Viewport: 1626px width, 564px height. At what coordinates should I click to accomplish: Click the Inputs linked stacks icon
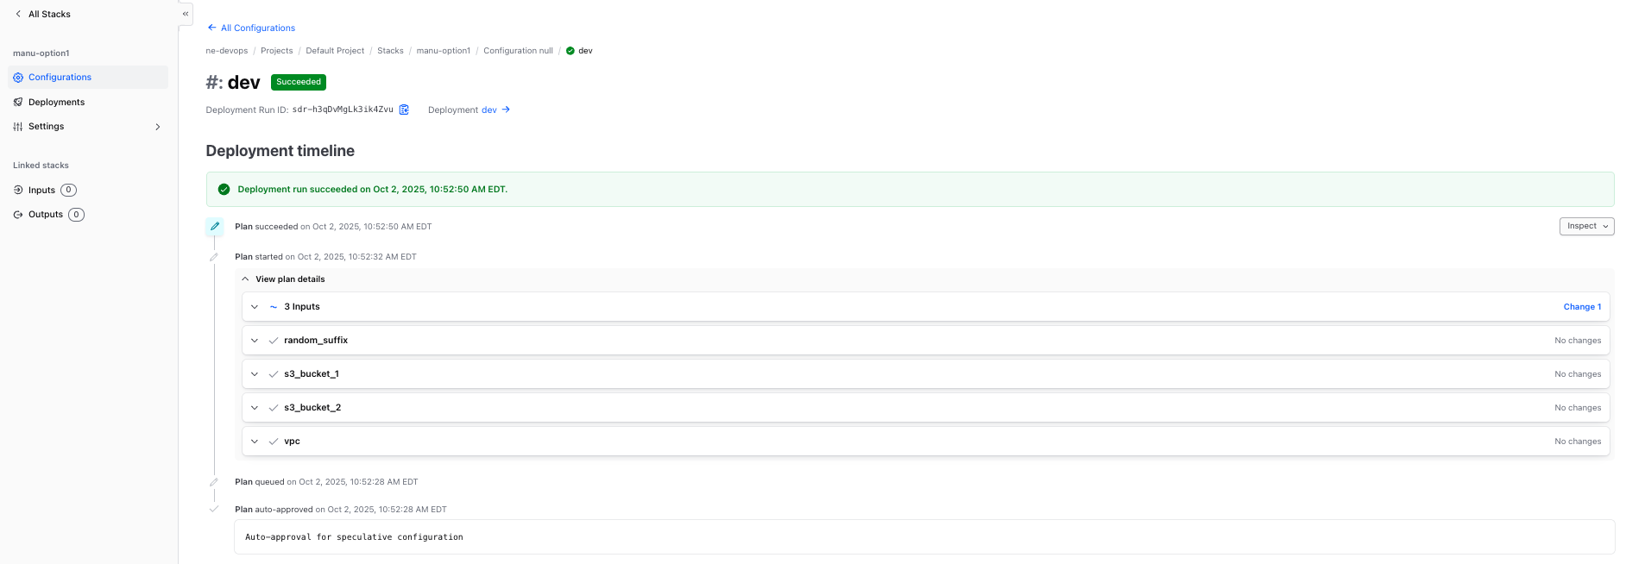point(18,190)
